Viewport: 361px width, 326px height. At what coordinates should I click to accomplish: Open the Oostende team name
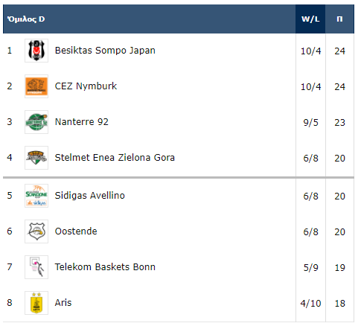(76, 231)
